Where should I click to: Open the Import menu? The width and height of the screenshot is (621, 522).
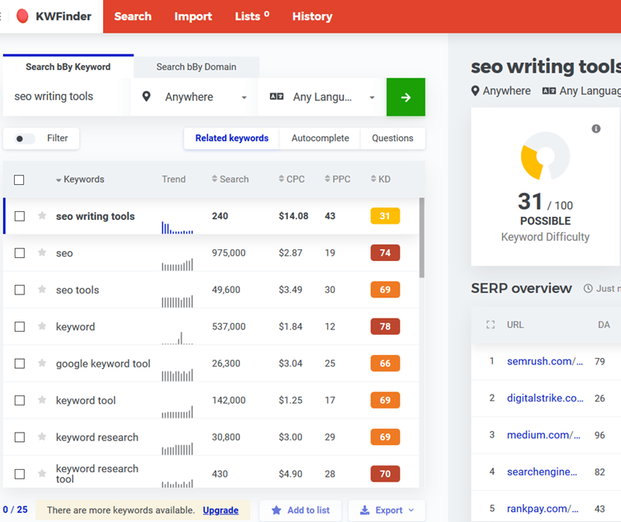pos(193,16)
